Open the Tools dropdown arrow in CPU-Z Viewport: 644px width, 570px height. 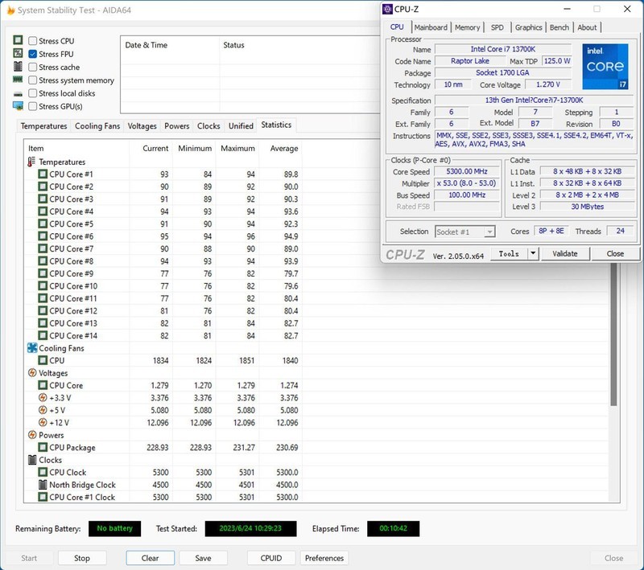pyautogui.click(x=532, y=253)
